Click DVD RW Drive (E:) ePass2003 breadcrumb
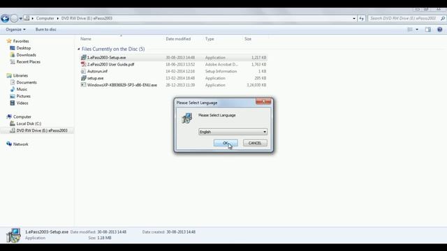Screen dimensions: 447x251 (x=87, y=18)
